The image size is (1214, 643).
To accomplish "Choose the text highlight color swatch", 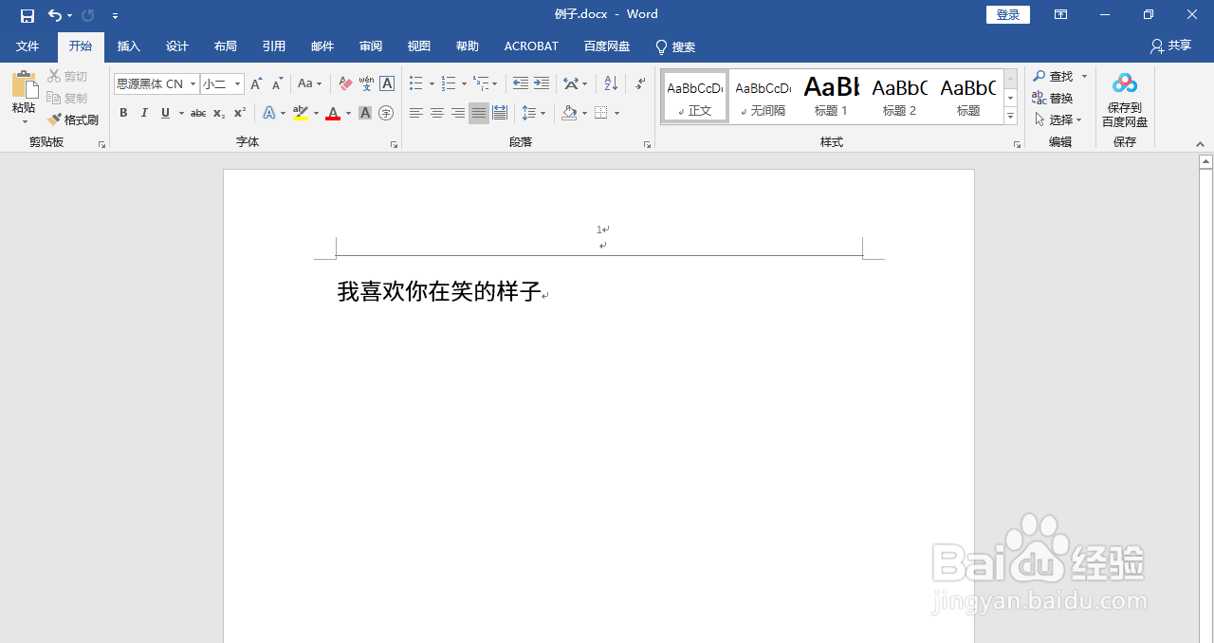I will pyautogui.click(x=300, y=113).
